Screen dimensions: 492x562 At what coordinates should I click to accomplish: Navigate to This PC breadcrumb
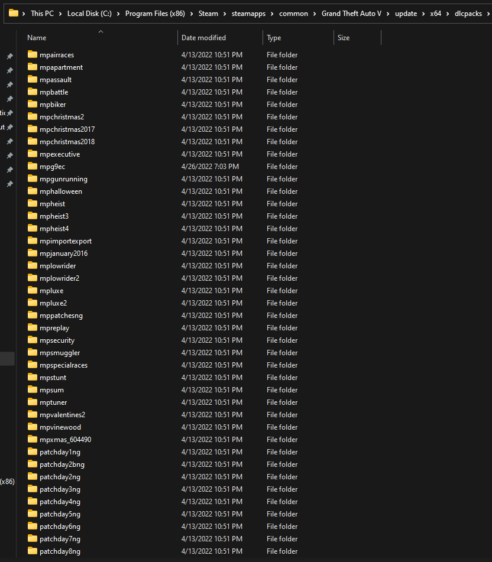(43, 14)
